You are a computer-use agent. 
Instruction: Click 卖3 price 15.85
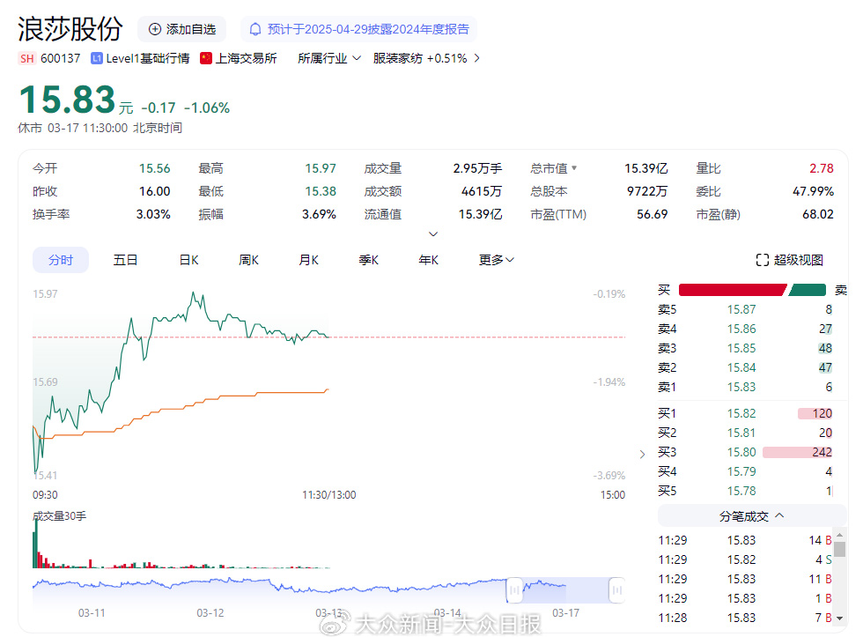click(x=741, y=348)
